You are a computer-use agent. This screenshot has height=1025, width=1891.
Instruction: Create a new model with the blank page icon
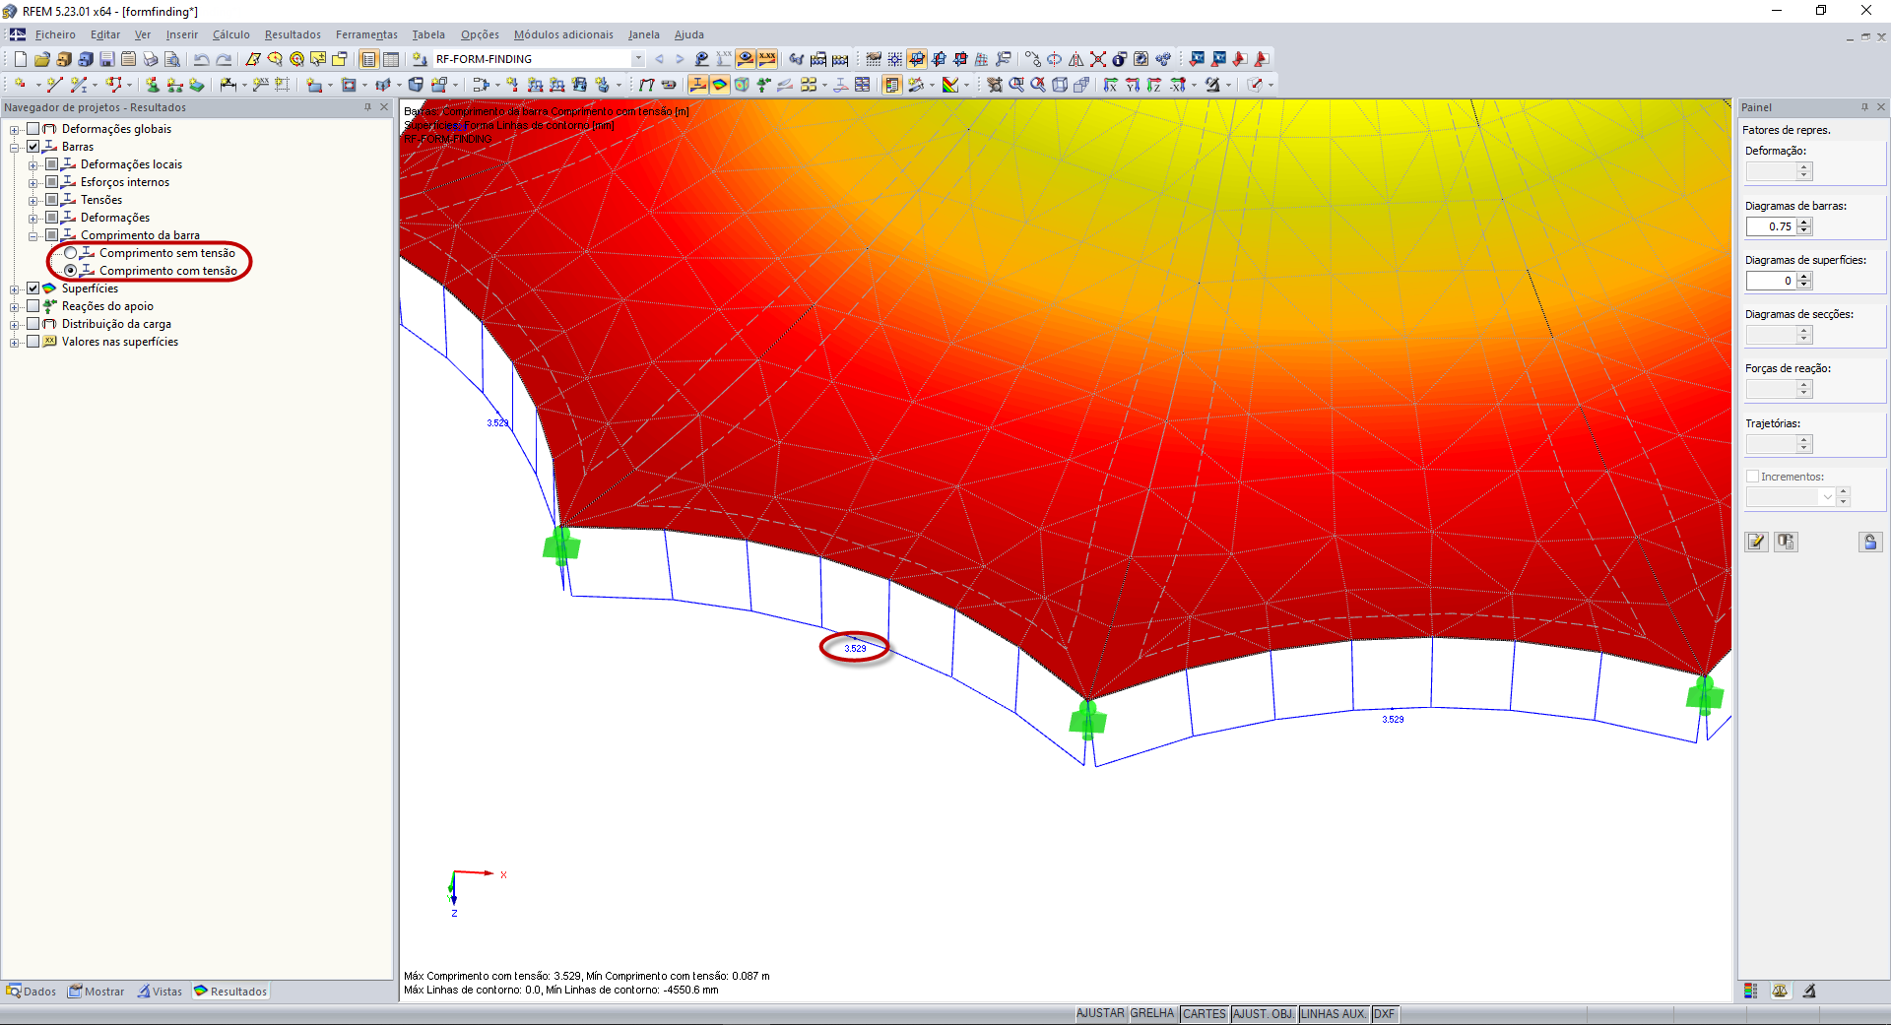point(20,59)
